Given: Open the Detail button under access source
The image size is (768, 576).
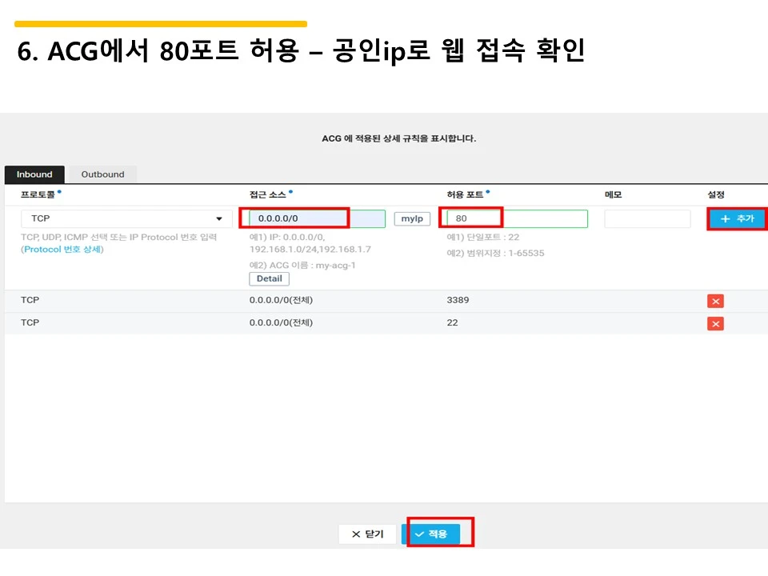Looking at the screenshot, I should 269,278.
